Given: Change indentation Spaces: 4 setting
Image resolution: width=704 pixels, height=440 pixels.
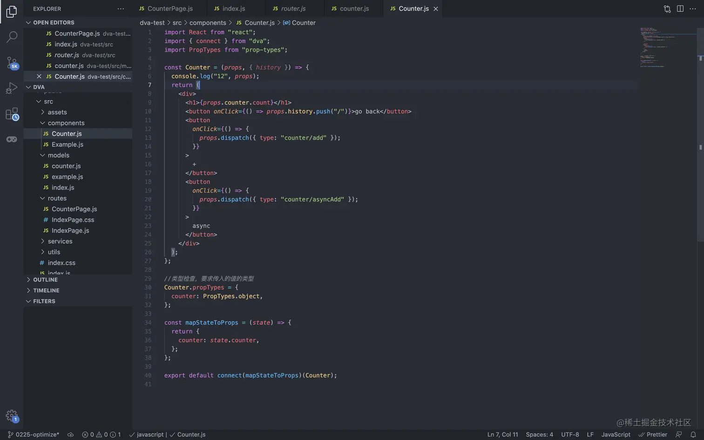Looking at the screenshot, I should 539,434.
